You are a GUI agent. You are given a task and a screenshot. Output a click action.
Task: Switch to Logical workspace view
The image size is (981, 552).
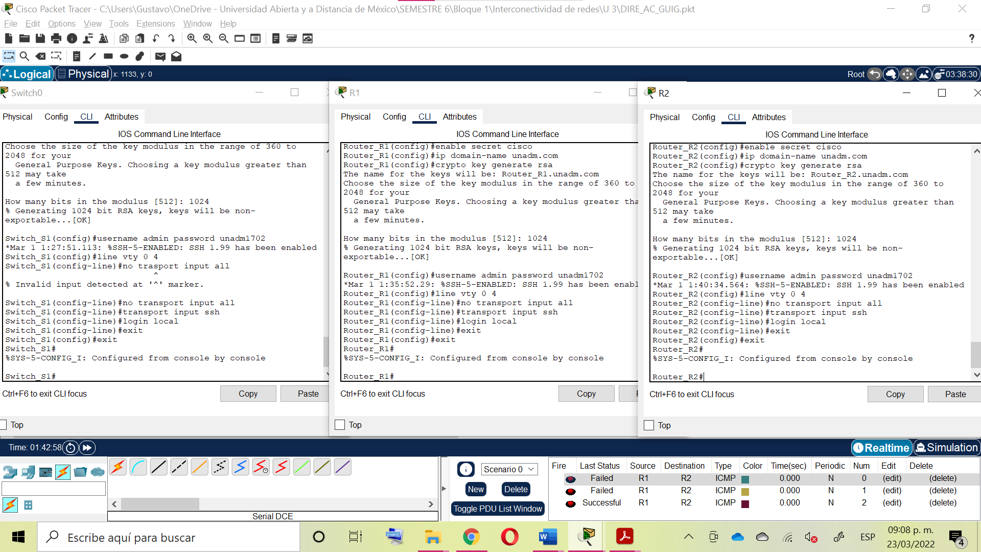pyautogui.click(x=27, y=74)
